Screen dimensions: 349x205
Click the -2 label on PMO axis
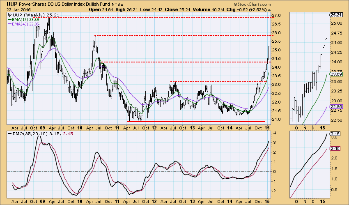(274, 191)
